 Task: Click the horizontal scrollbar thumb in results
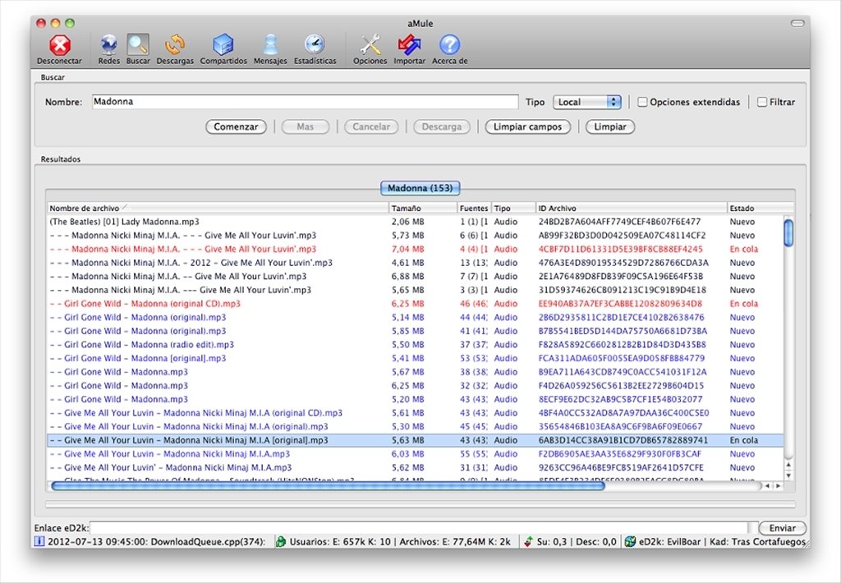tap(329, 486)
